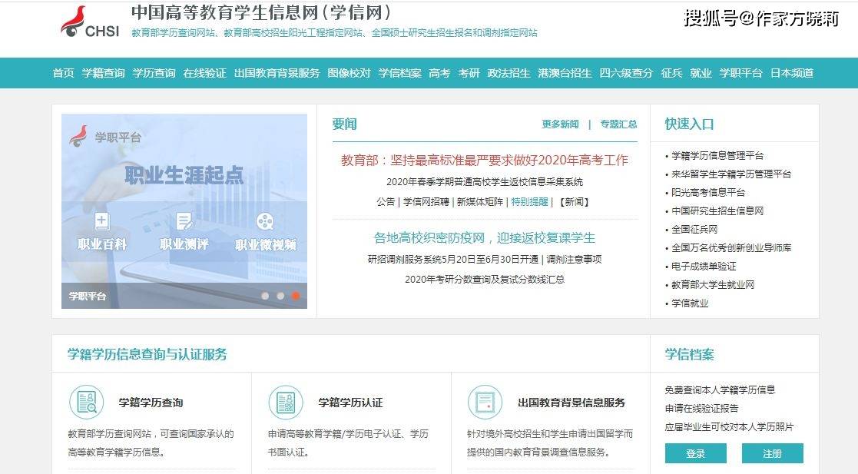Open 学信就业 quick link
The image size is (858, 474).
[x=690, y=303]
